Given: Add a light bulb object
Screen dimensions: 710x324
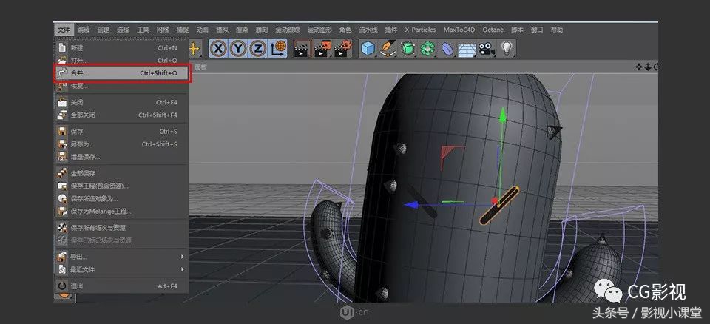Looking at the screenshot, I should (507, 49).
